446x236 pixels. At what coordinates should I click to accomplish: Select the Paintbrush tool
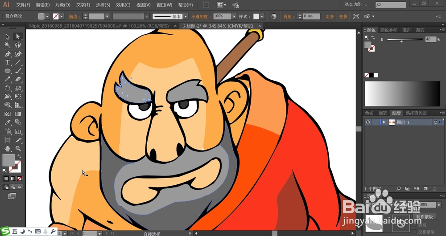point(18,71)
